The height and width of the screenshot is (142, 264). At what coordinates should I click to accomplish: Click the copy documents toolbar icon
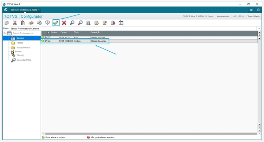pyautogui.click(x=7, y=23)
